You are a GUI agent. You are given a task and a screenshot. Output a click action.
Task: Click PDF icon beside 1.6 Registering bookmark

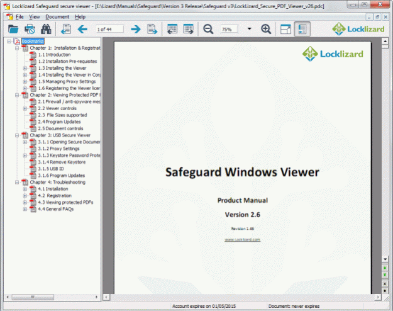pos(33,88)
